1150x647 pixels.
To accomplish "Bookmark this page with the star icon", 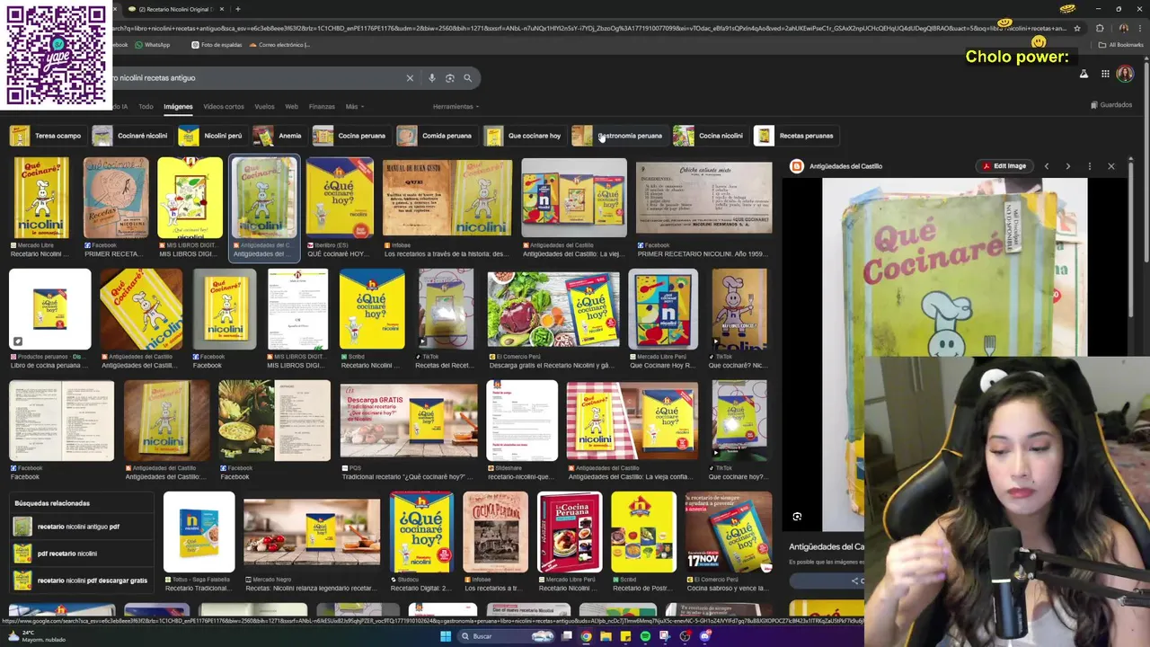I will [1077, 28].
